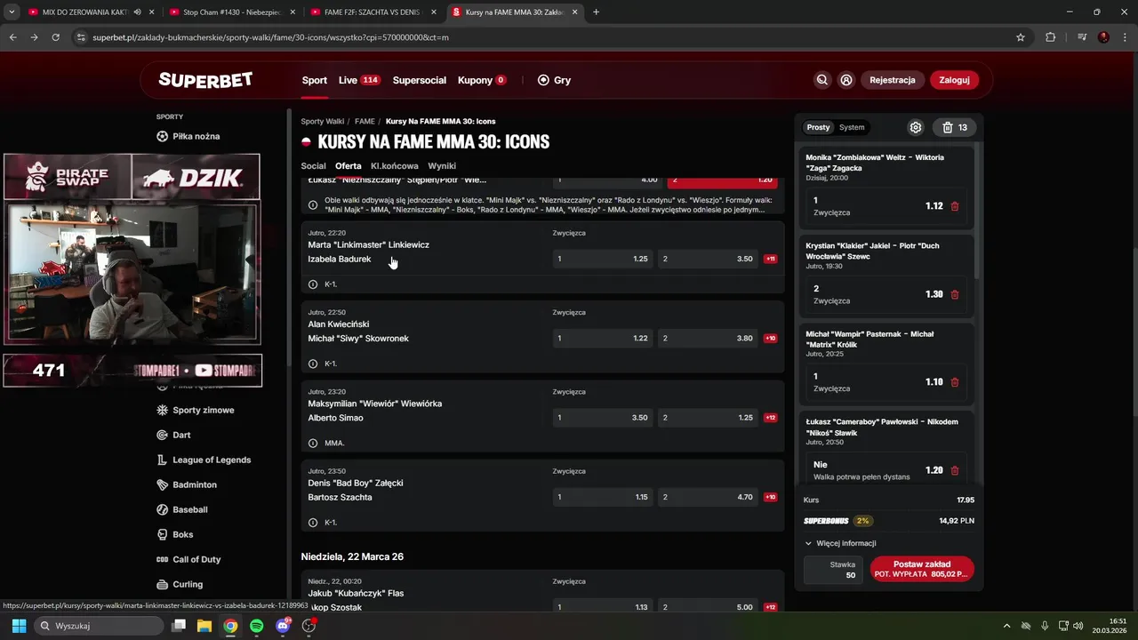The height and width of the screenshot is (640, 1138).
Task: Click the Rejestracja button
Action: click(892, 80)
